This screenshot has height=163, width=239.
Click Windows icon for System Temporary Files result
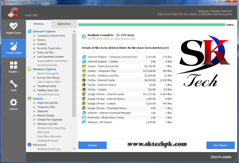coord(84,71)
